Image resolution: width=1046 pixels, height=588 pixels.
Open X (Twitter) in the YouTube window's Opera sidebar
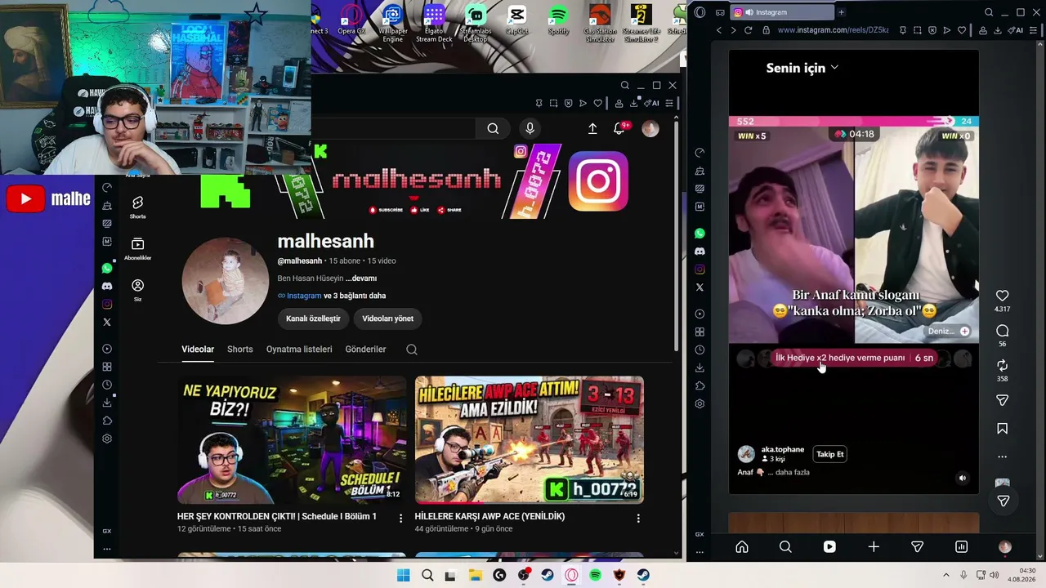107,322
